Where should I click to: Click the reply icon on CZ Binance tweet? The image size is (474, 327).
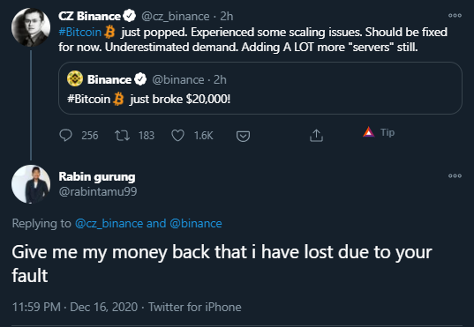(x=65, y=135)
